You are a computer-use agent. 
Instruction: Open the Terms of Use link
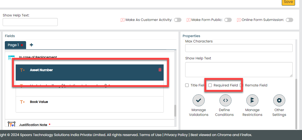150,135
